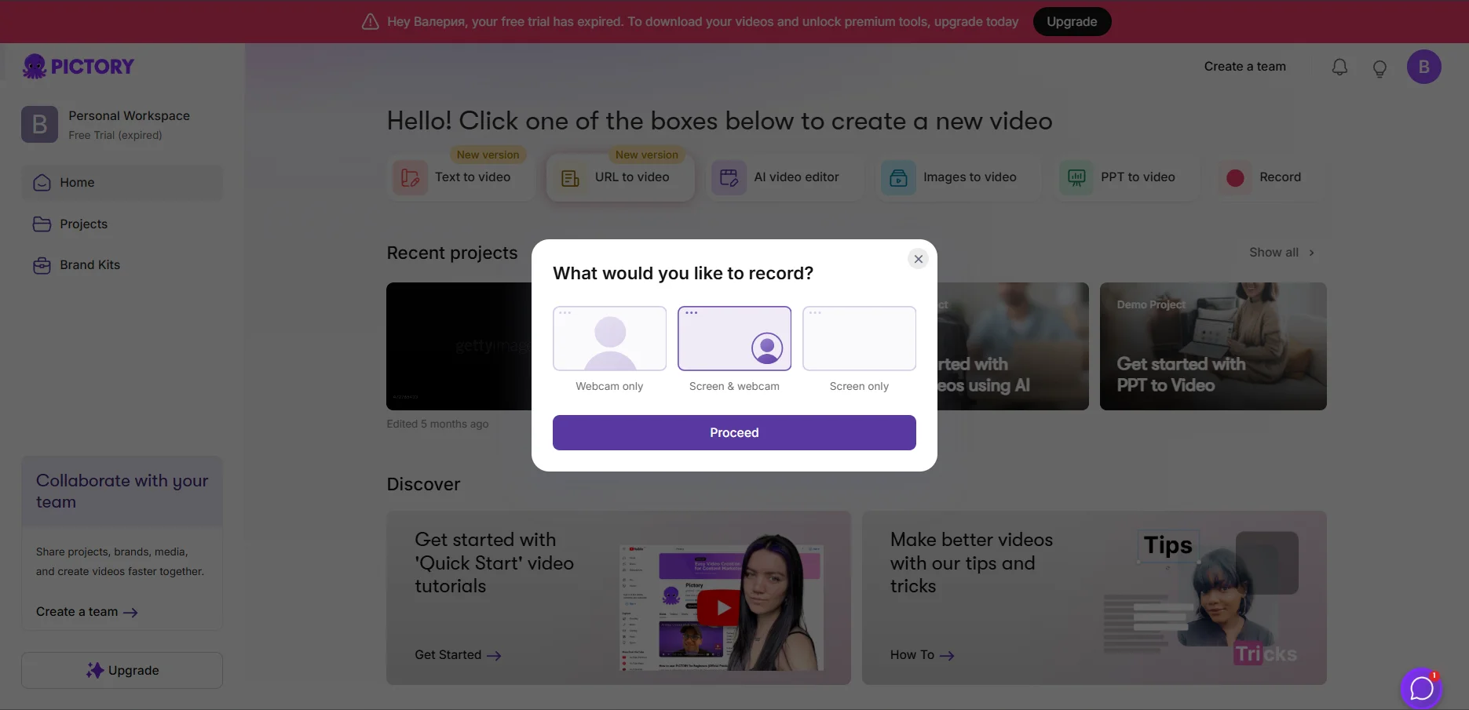The image size is (1469, 710).
Task: Open the project edited 5 months ago
Action: (x=459, y=346)
